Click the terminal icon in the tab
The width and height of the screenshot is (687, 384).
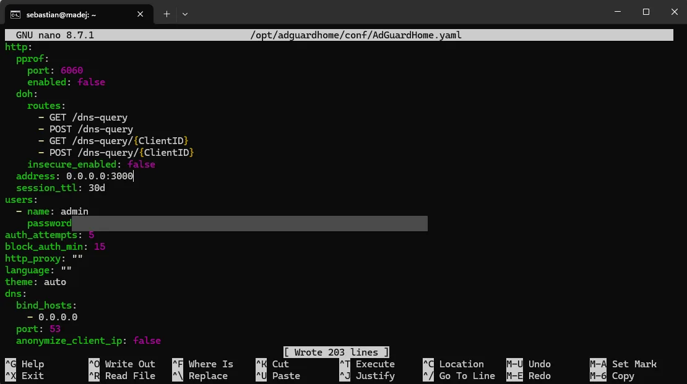click(15, 14)
